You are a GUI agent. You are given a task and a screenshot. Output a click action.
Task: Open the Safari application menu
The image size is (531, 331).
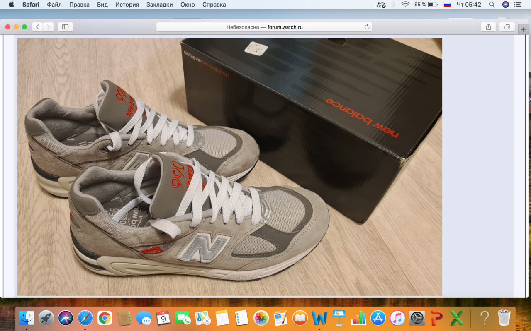pyautogui.click(x=31, y=5)
